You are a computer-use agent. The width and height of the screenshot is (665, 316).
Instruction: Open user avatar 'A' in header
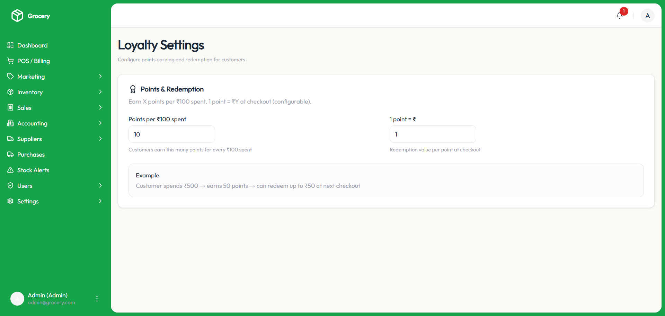[x=647, y=16]
